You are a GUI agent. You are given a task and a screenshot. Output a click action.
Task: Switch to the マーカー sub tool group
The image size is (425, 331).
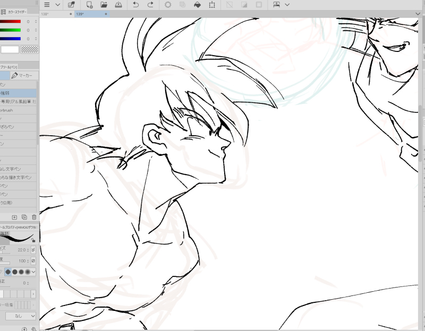pyautogui.click(x=24, y=75)
